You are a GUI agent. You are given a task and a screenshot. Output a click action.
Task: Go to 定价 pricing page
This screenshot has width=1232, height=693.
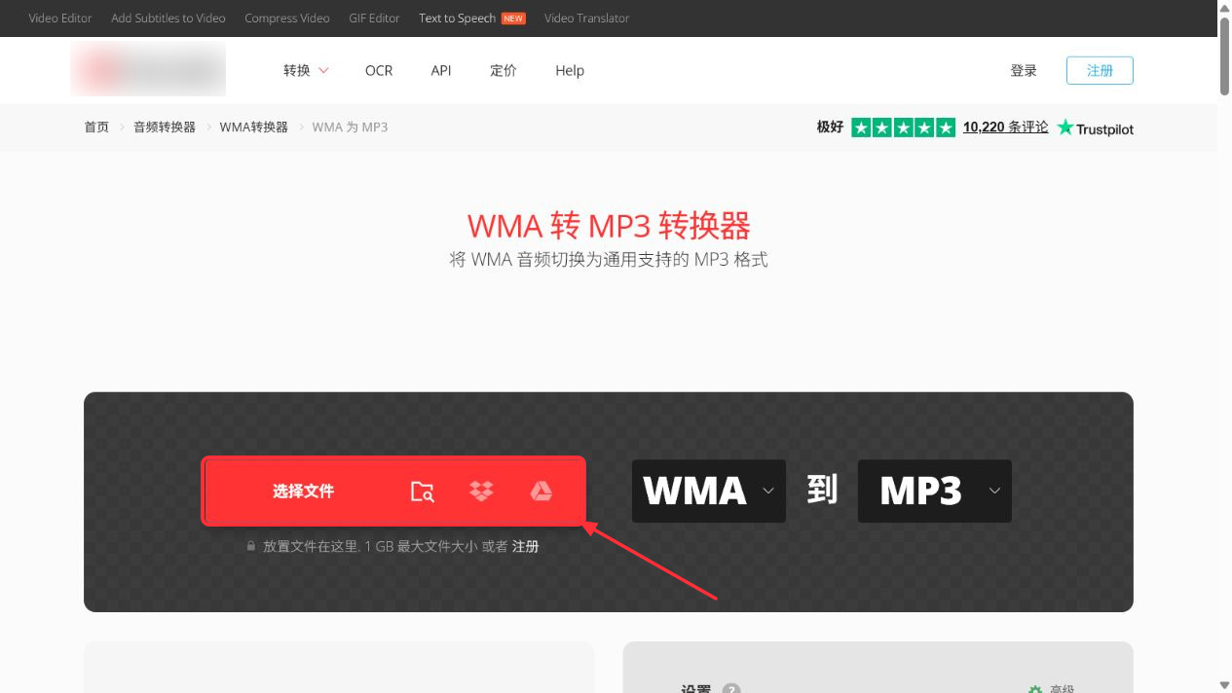tap(504, 70)
